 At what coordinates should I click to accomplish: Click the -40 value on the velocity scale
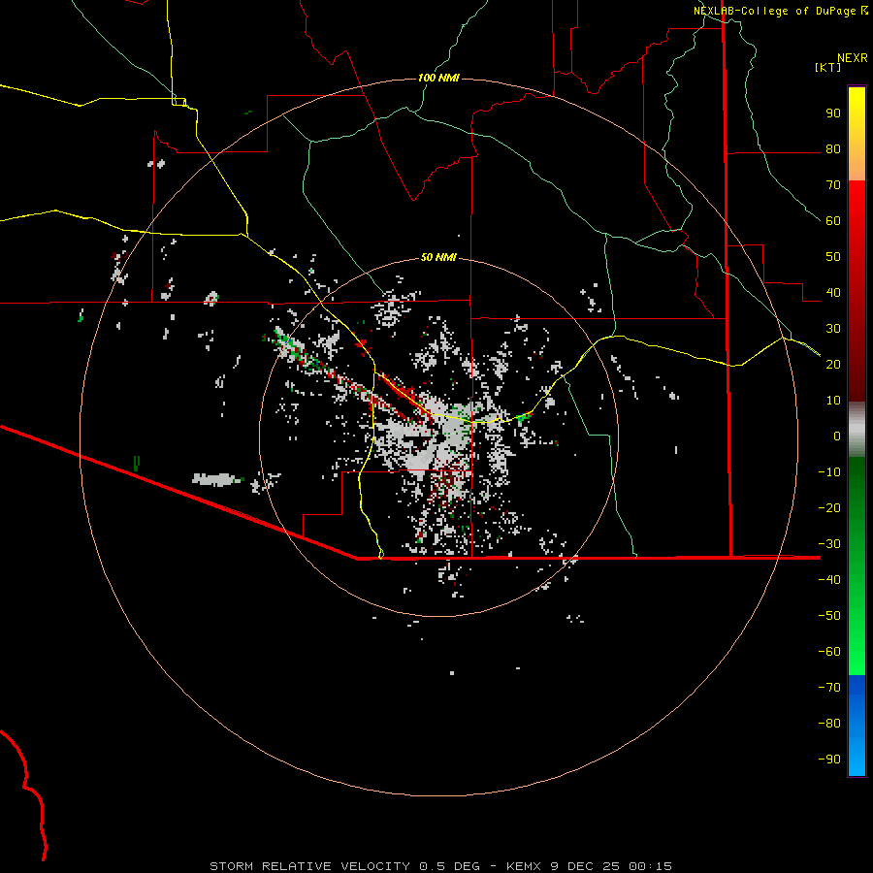click(829, 580)
